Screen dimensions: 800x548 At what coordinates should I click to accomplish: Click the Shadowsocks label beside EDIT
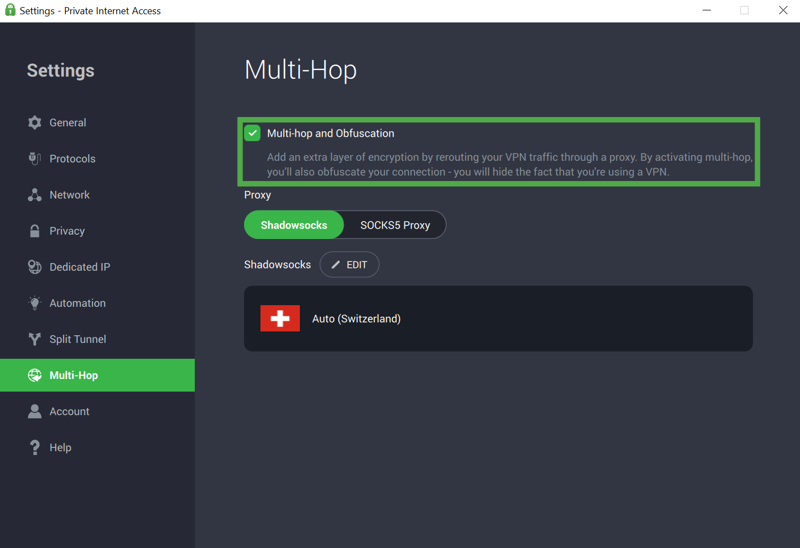[x=277, y=265]
